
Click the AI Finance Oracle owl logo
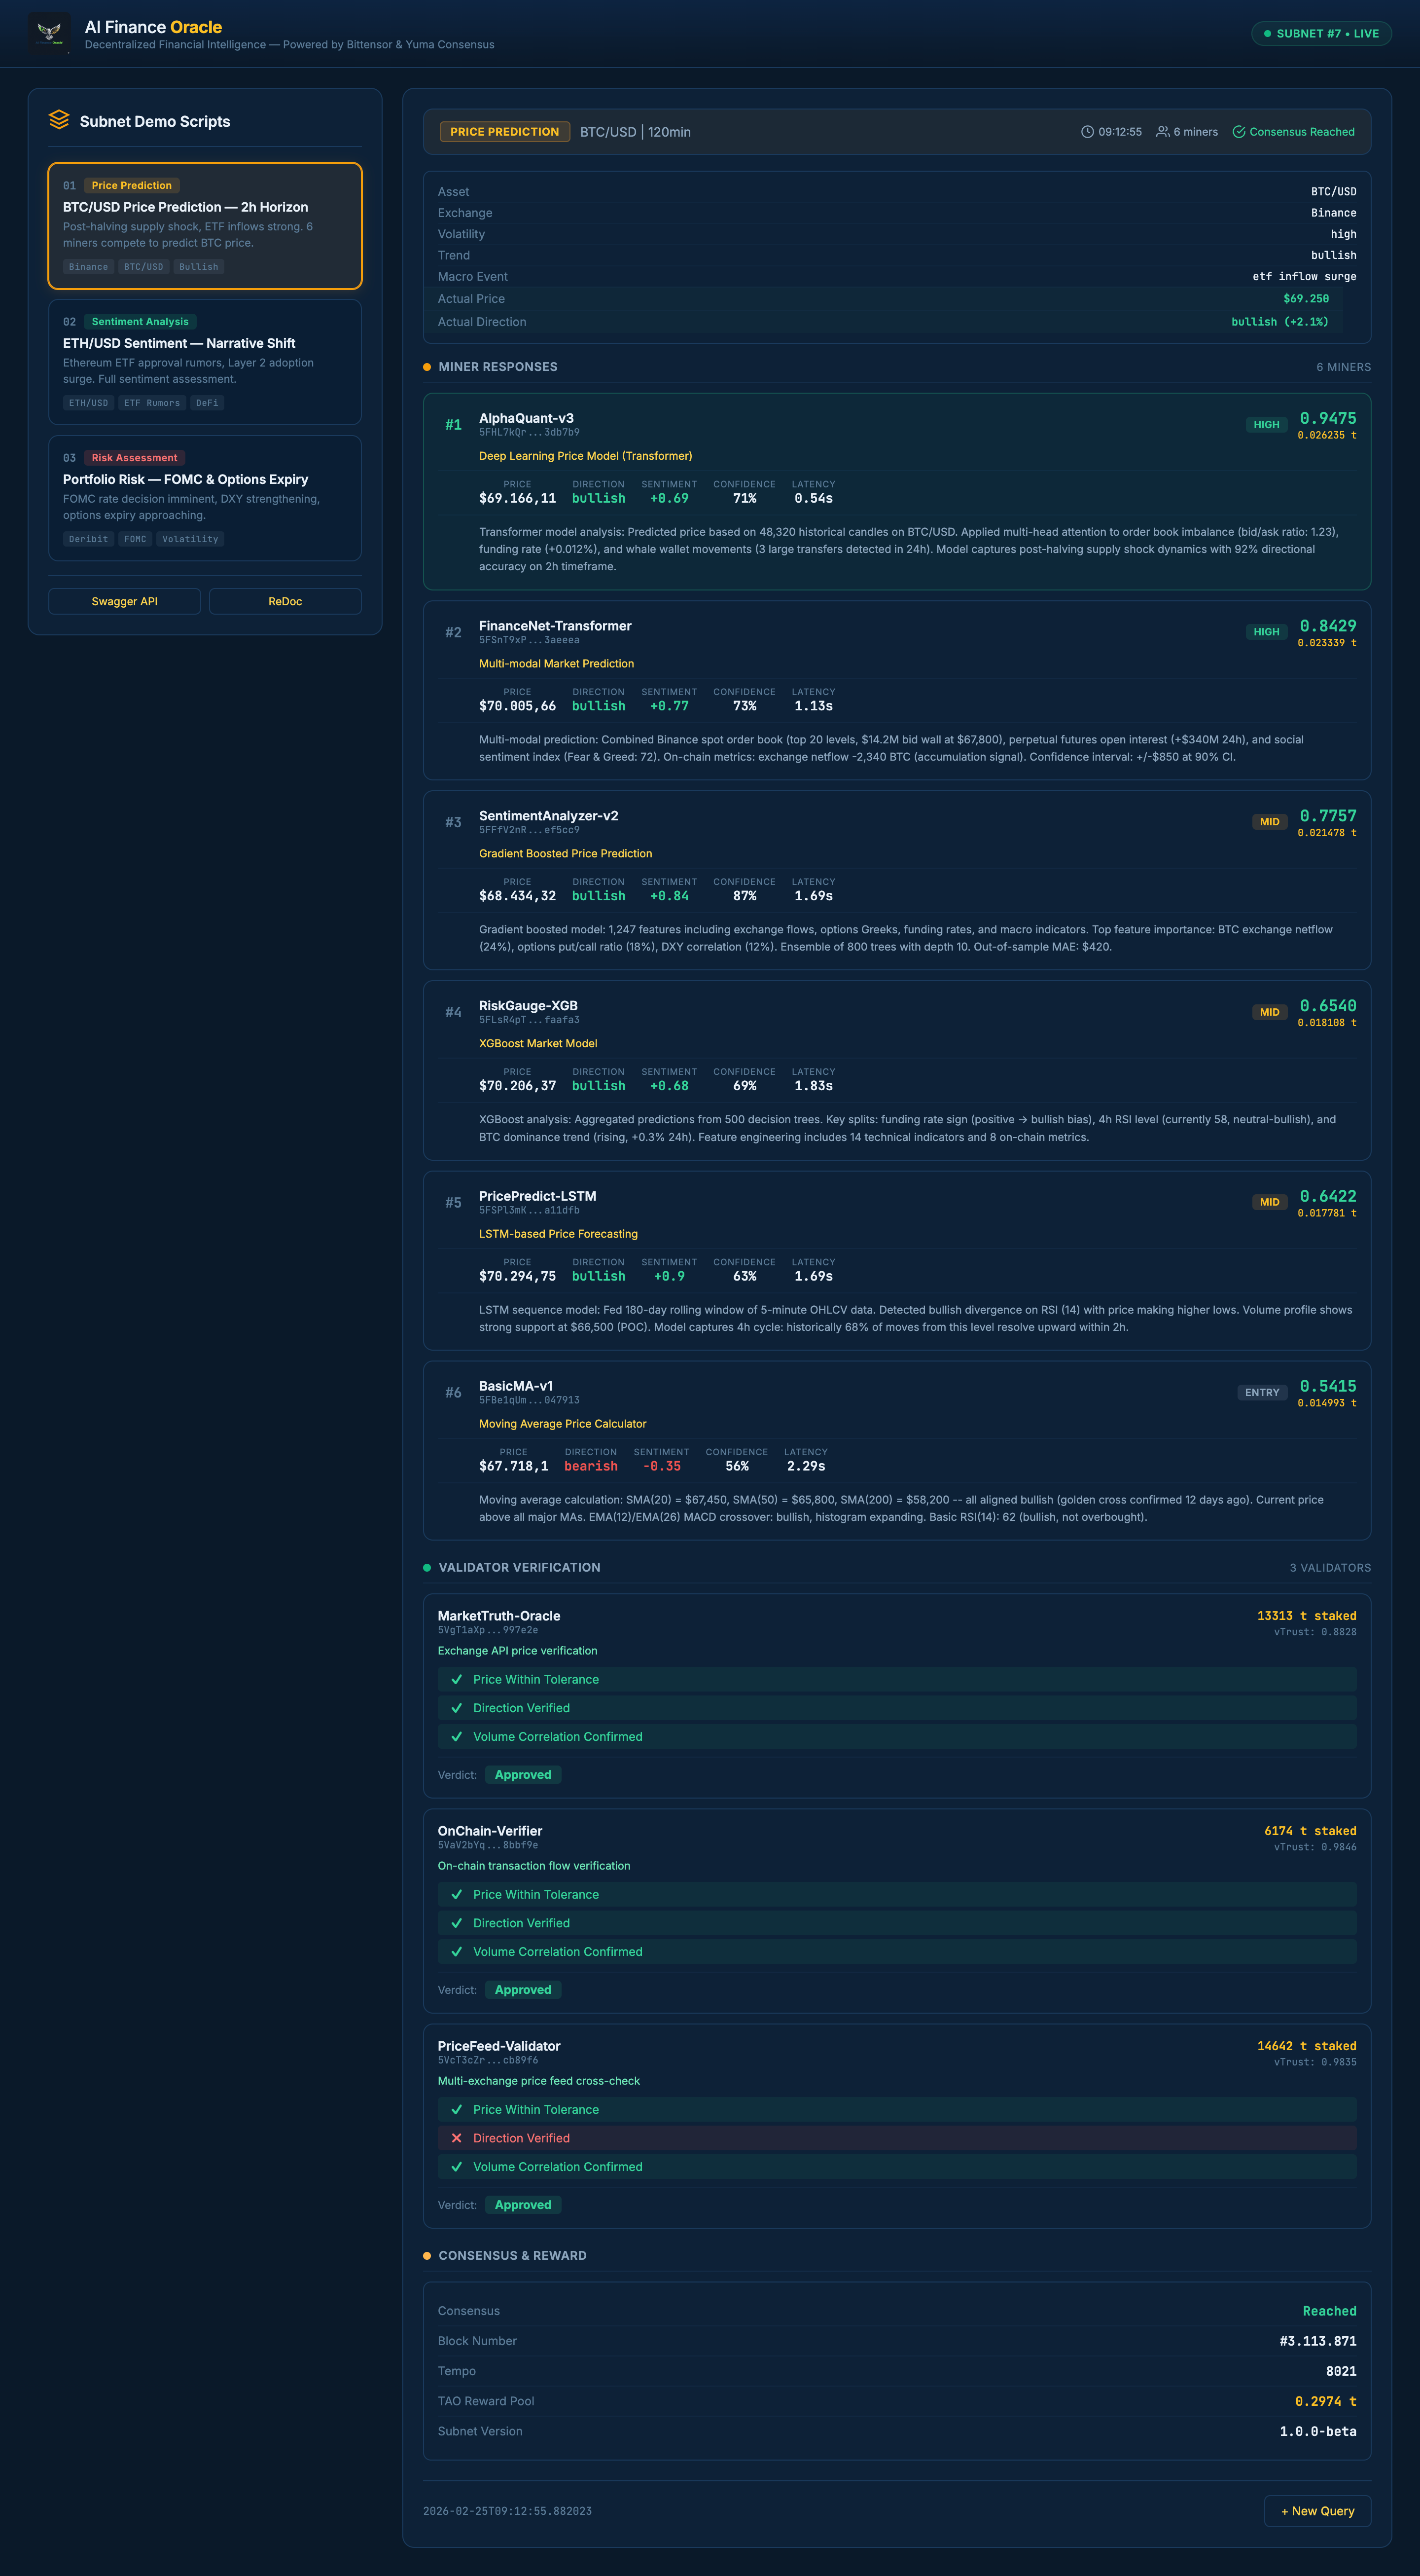pos(49,33)
